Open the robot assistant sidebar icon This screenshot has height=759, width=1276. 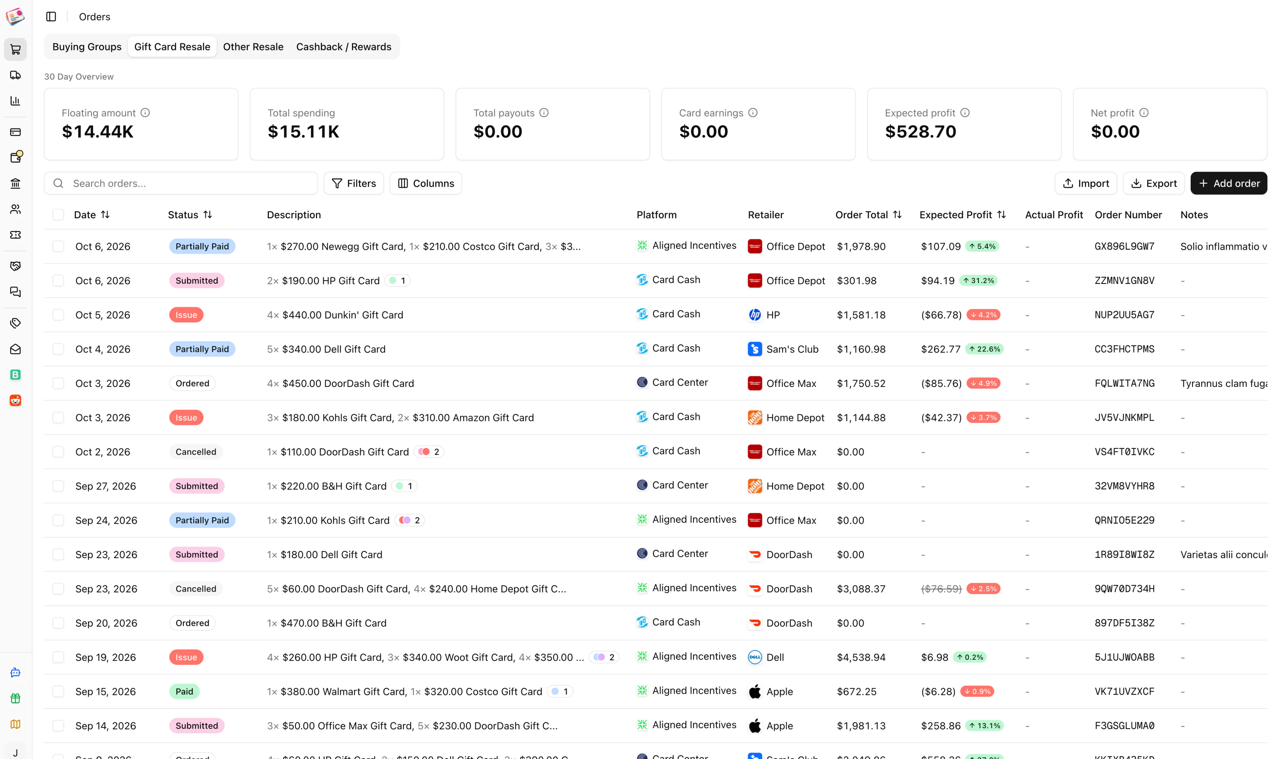[15, 673]
